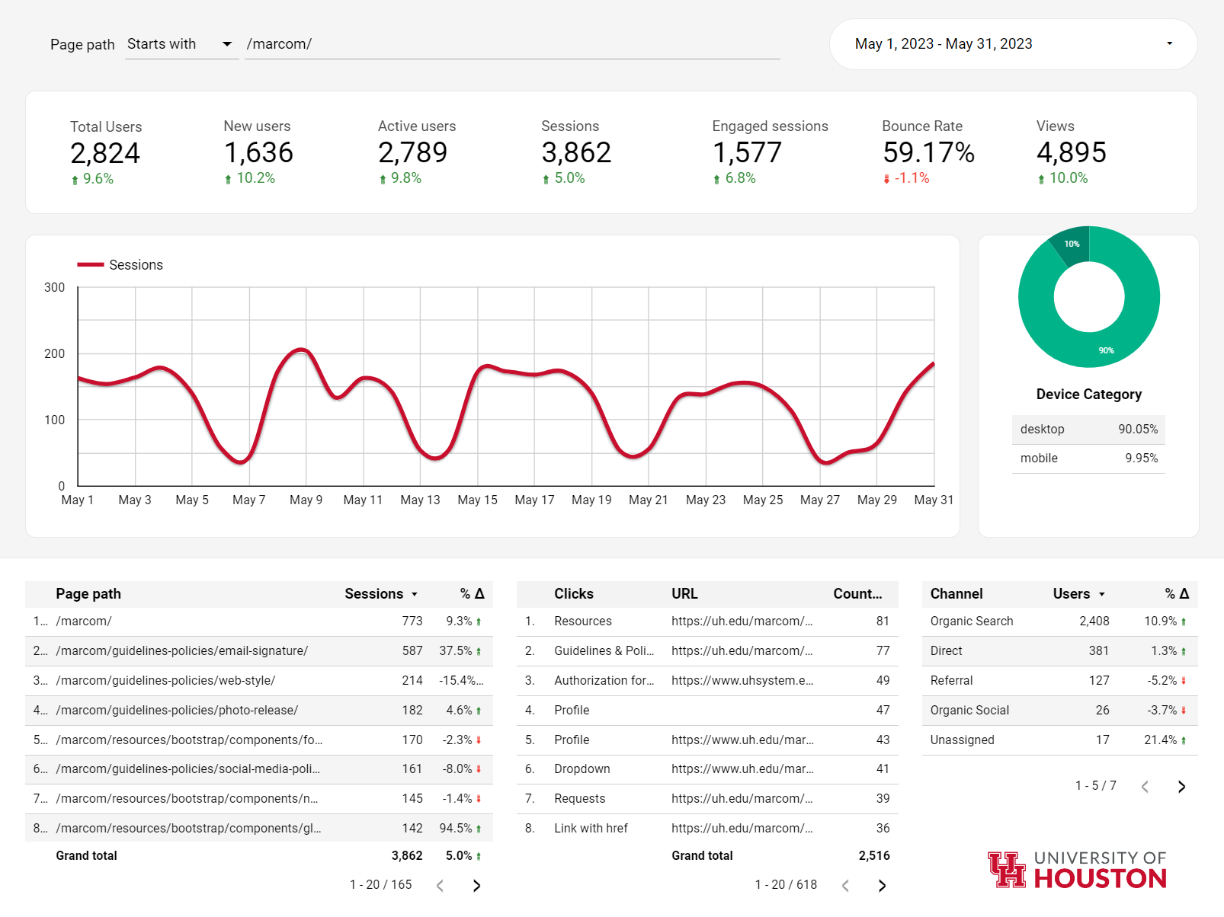
Task: Select the Sessions scorecard value 3,862
Action: point(576,153)
